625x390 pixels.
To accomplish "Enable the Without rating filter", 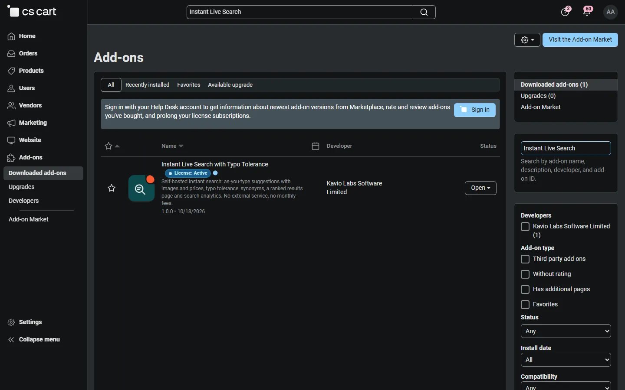I will click(525, 274).
